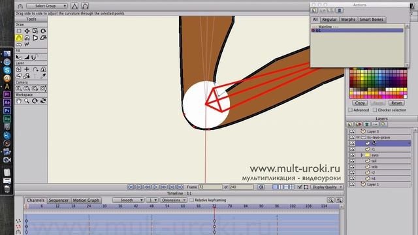This screenshot has height=235, width=418.
Task: Open the Motion Graph tab
Action: (86, 200)
